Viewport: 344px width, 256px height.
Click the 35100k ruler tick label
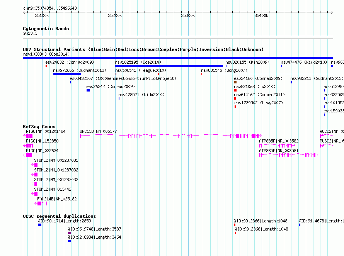[42, 15]
